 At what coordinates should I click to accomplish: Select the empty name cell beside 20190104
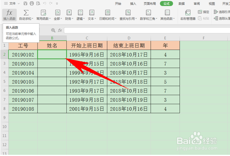click(52, 72)
